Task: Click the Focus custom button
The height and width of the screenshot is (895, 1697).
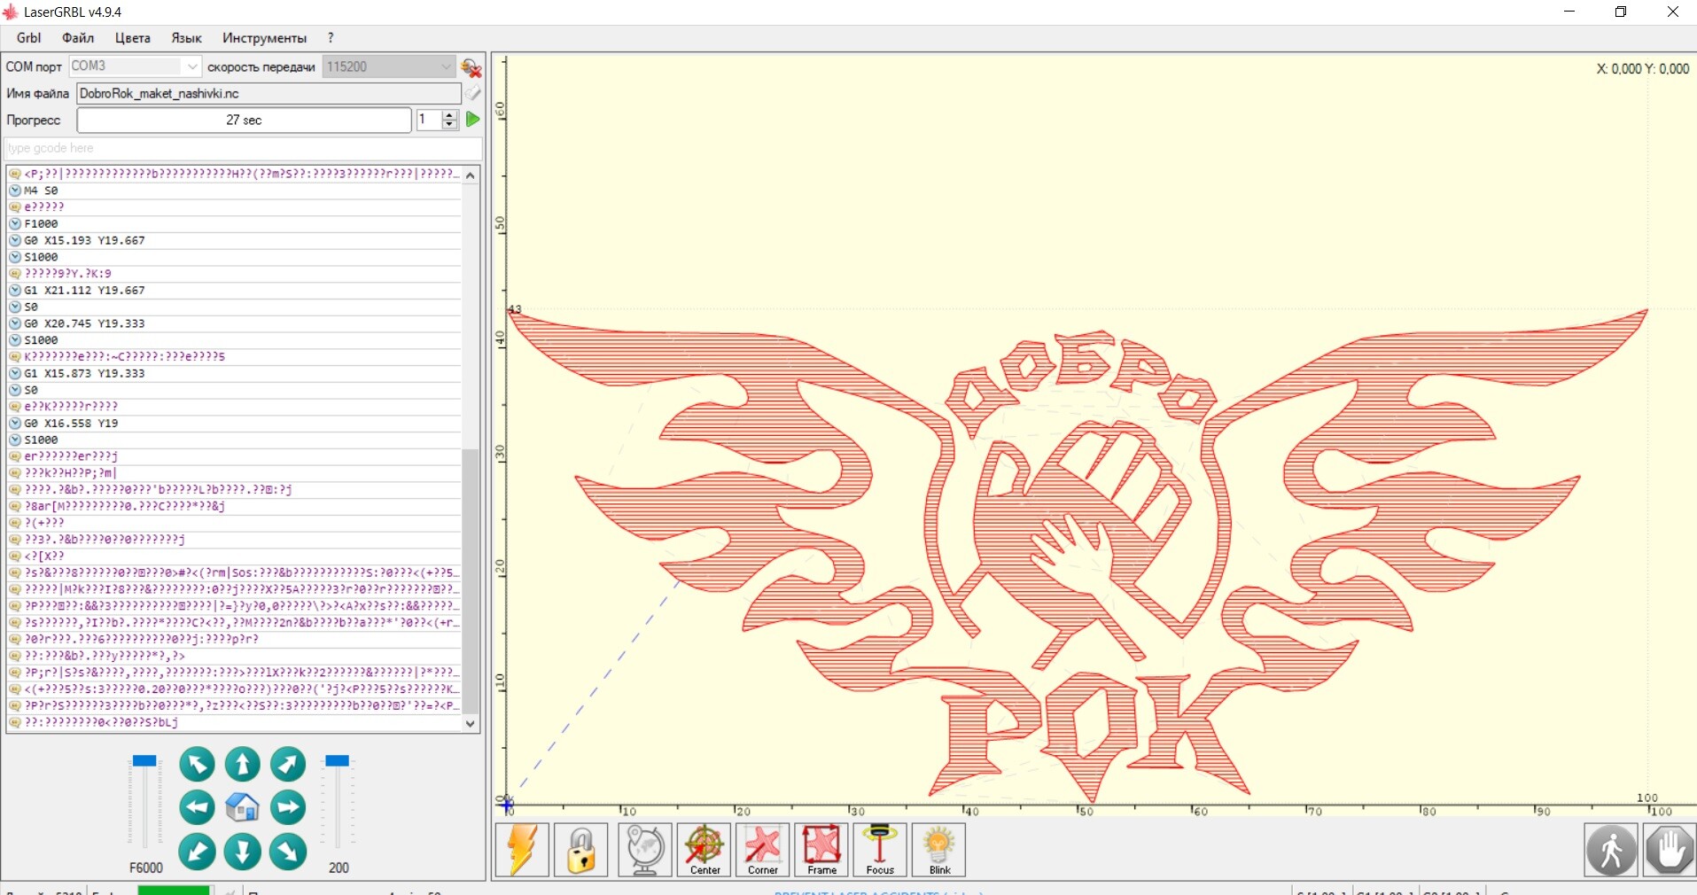Action: click(x=880, y=850)
